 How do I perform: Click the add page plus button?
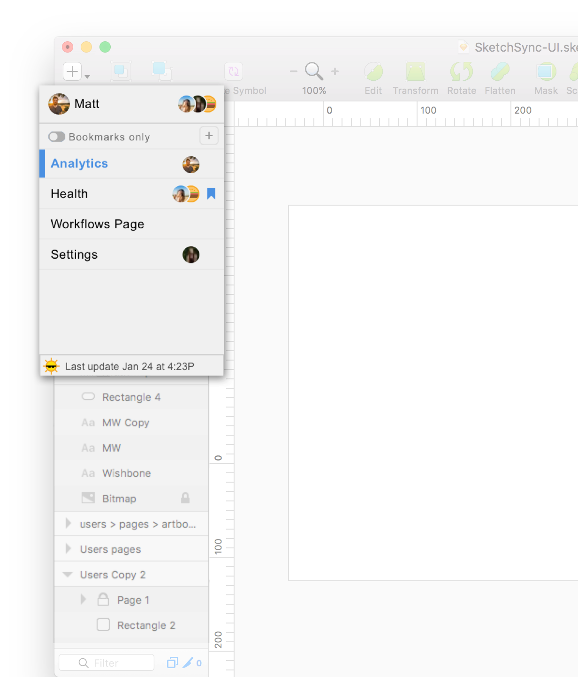[x=209, y=136]
